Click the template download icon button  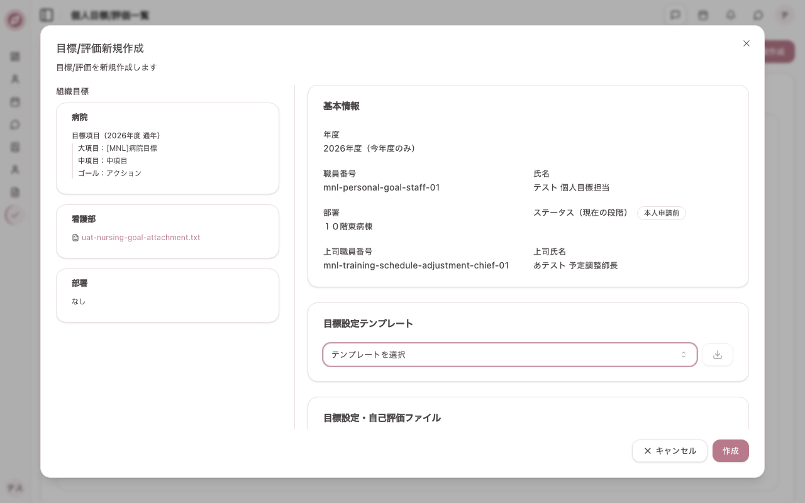click(x=718, y=355)
